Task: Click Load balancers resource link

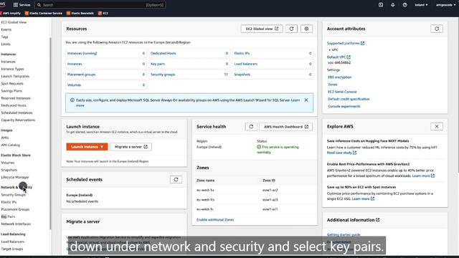Action: [245, 64]
